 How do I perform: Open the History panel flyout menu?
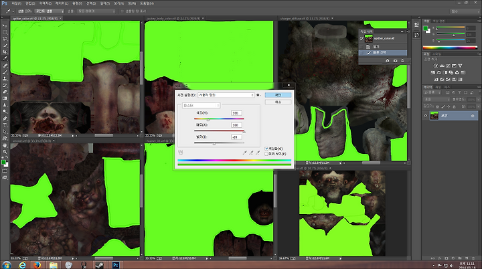click(x=408, y=31)
